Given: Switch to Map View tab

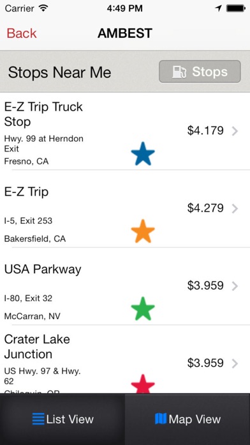Looking at the screenshot, I should [187, 419].
